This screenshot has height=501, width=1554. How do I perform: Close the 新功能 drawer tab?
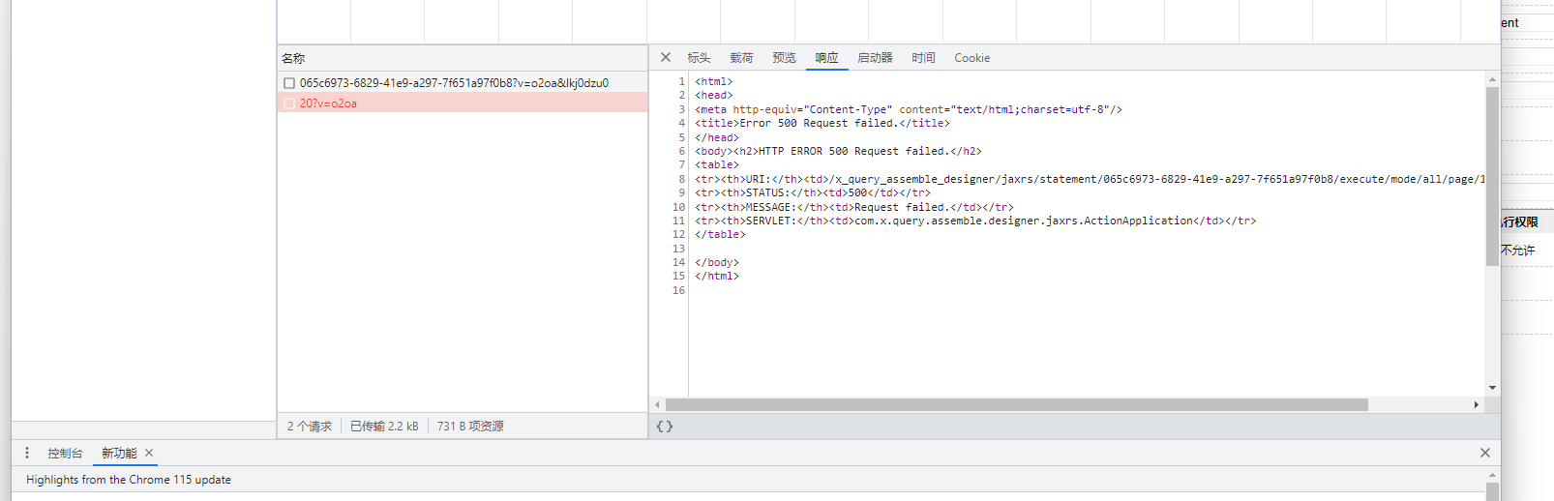tap(149, 453)
